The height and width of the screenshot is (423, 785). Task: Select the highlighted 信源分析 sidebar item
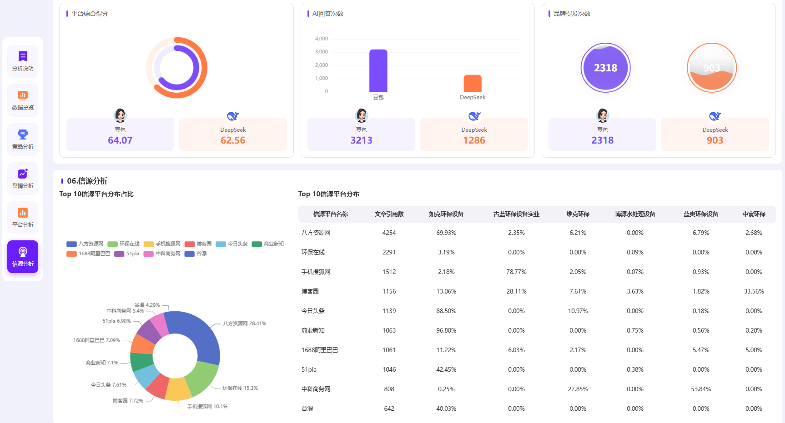click(x=23, y=257)
